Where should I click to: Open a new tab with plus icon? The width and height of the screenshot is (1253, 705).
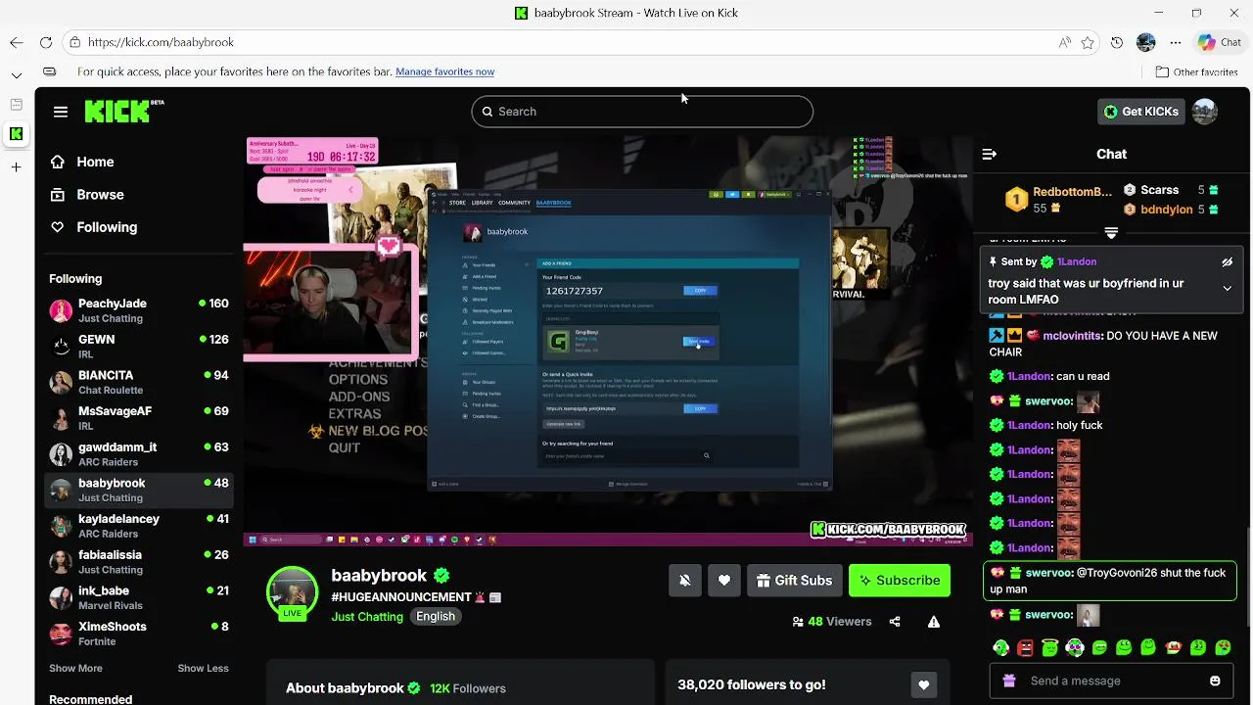(17, 167)
